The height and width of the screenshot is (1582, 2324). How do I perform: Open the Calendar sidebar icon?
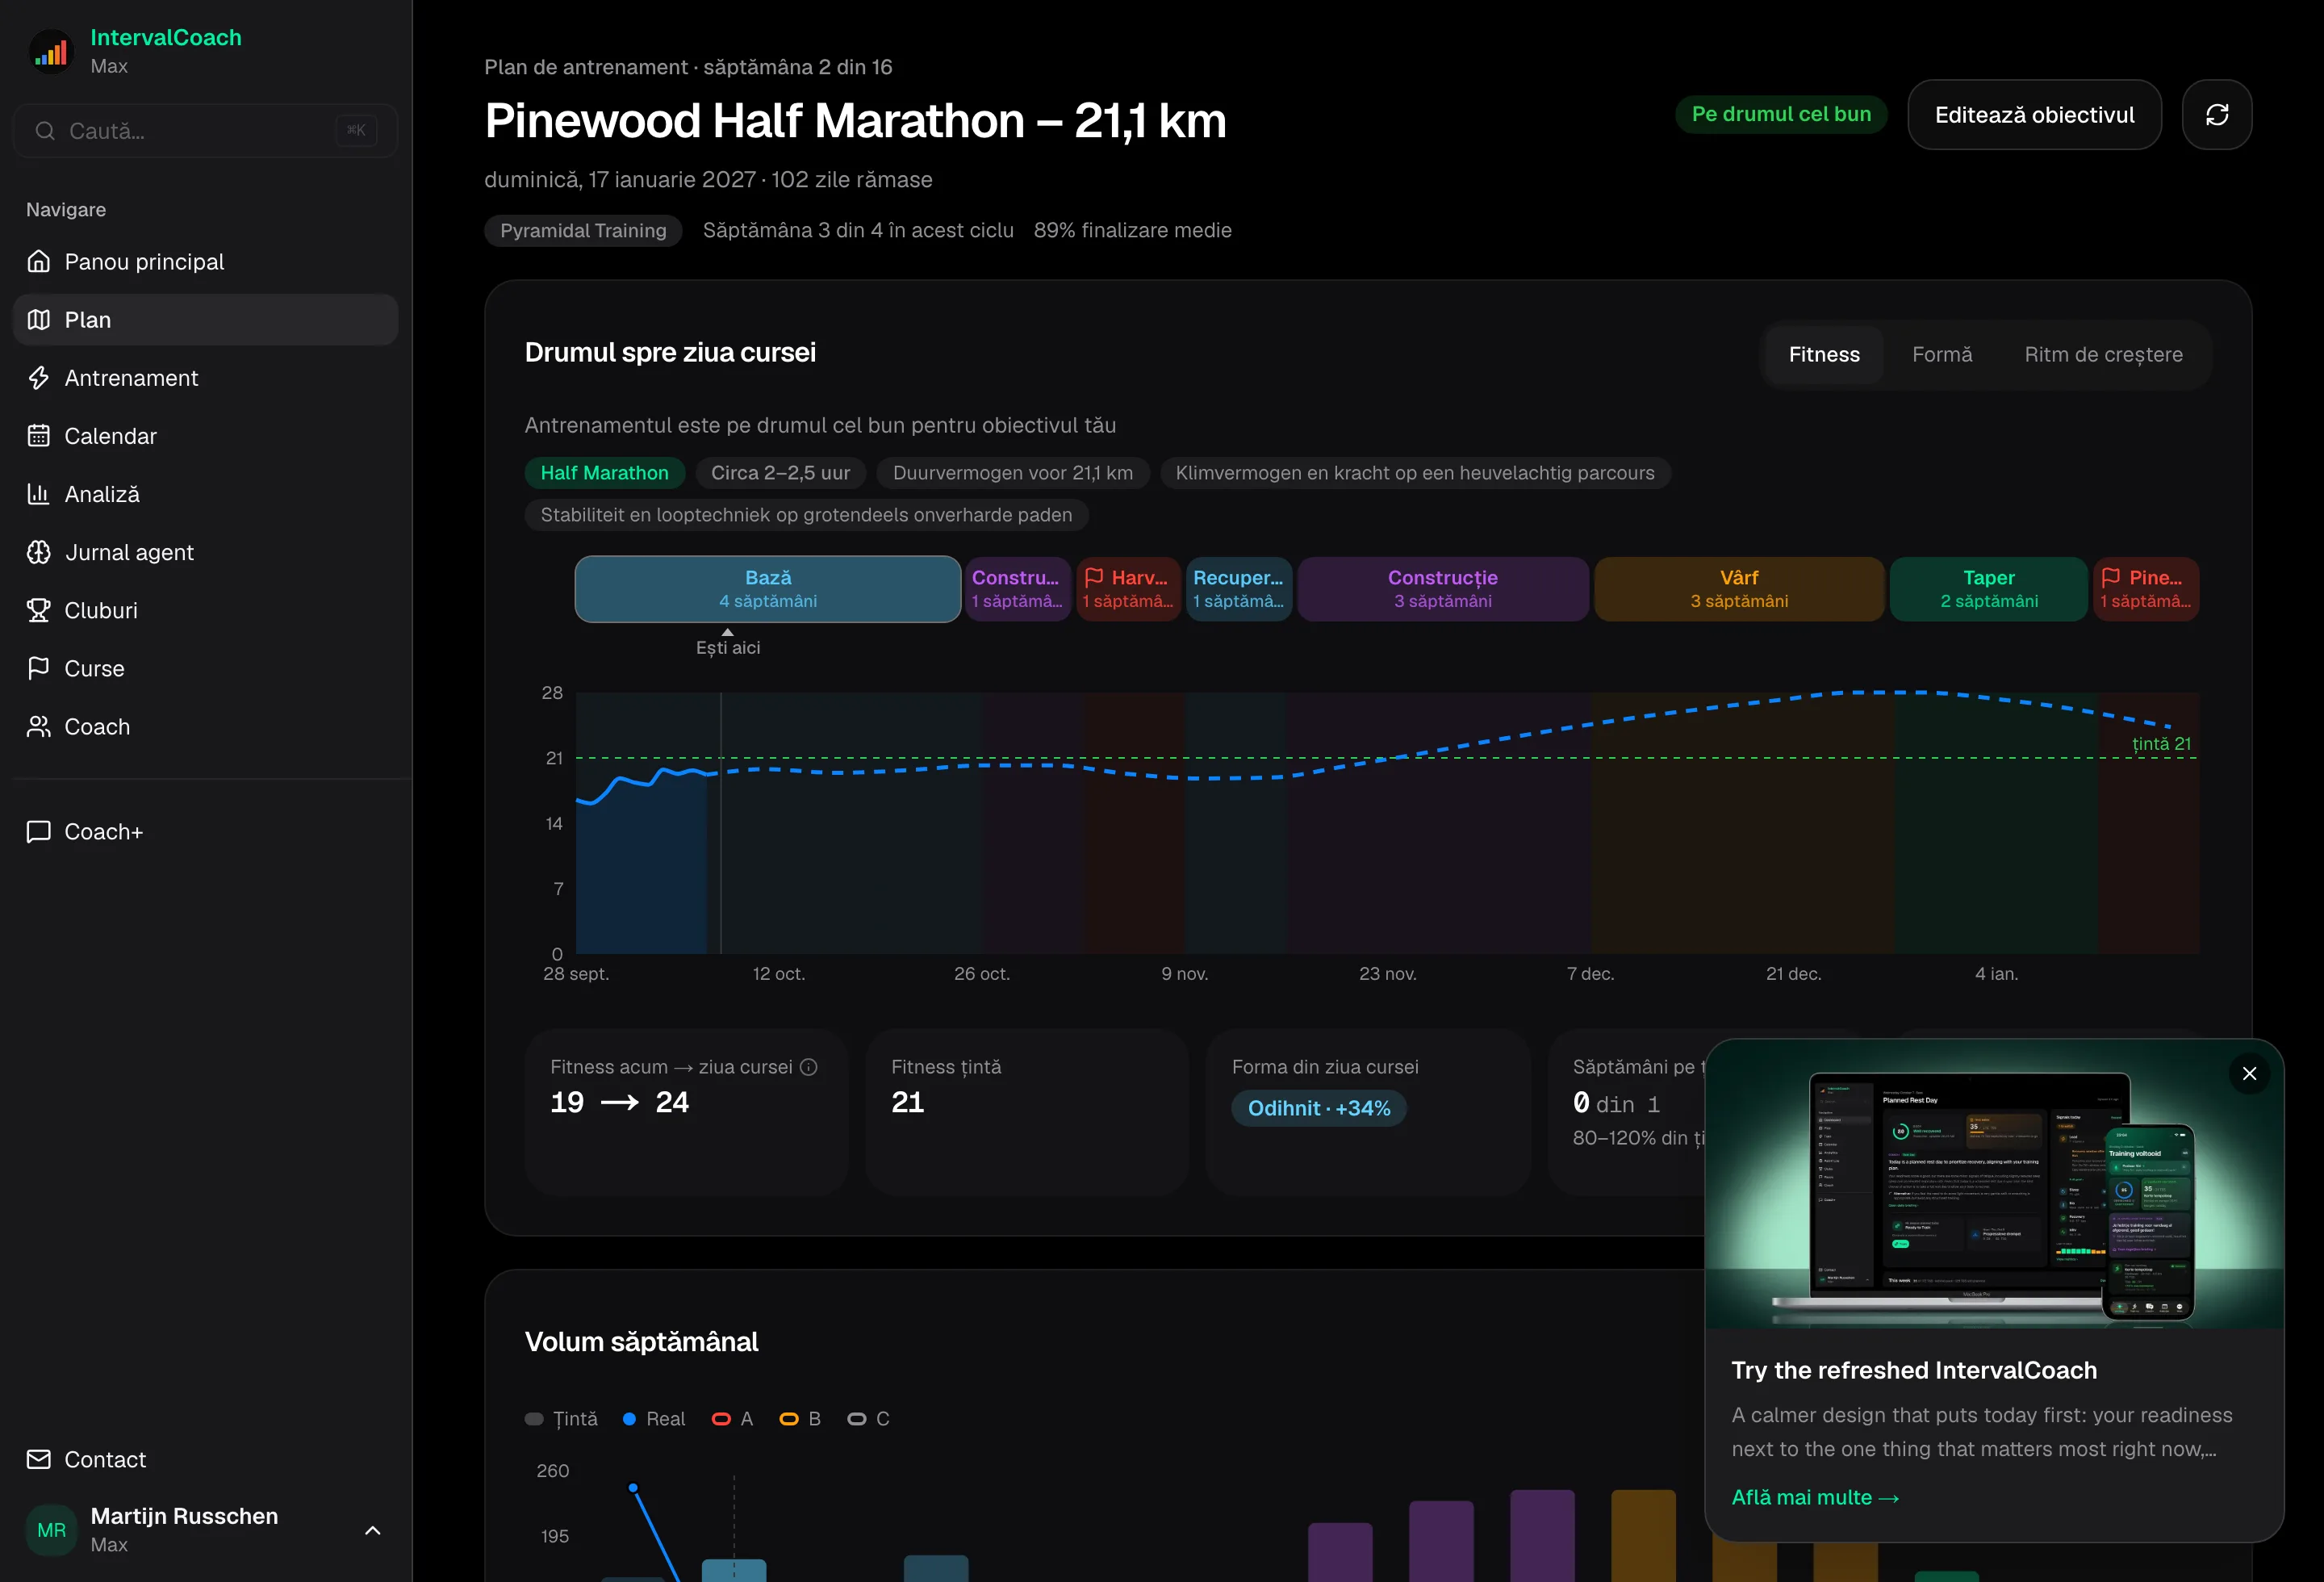pyautogui.click(x=39, y=436)
